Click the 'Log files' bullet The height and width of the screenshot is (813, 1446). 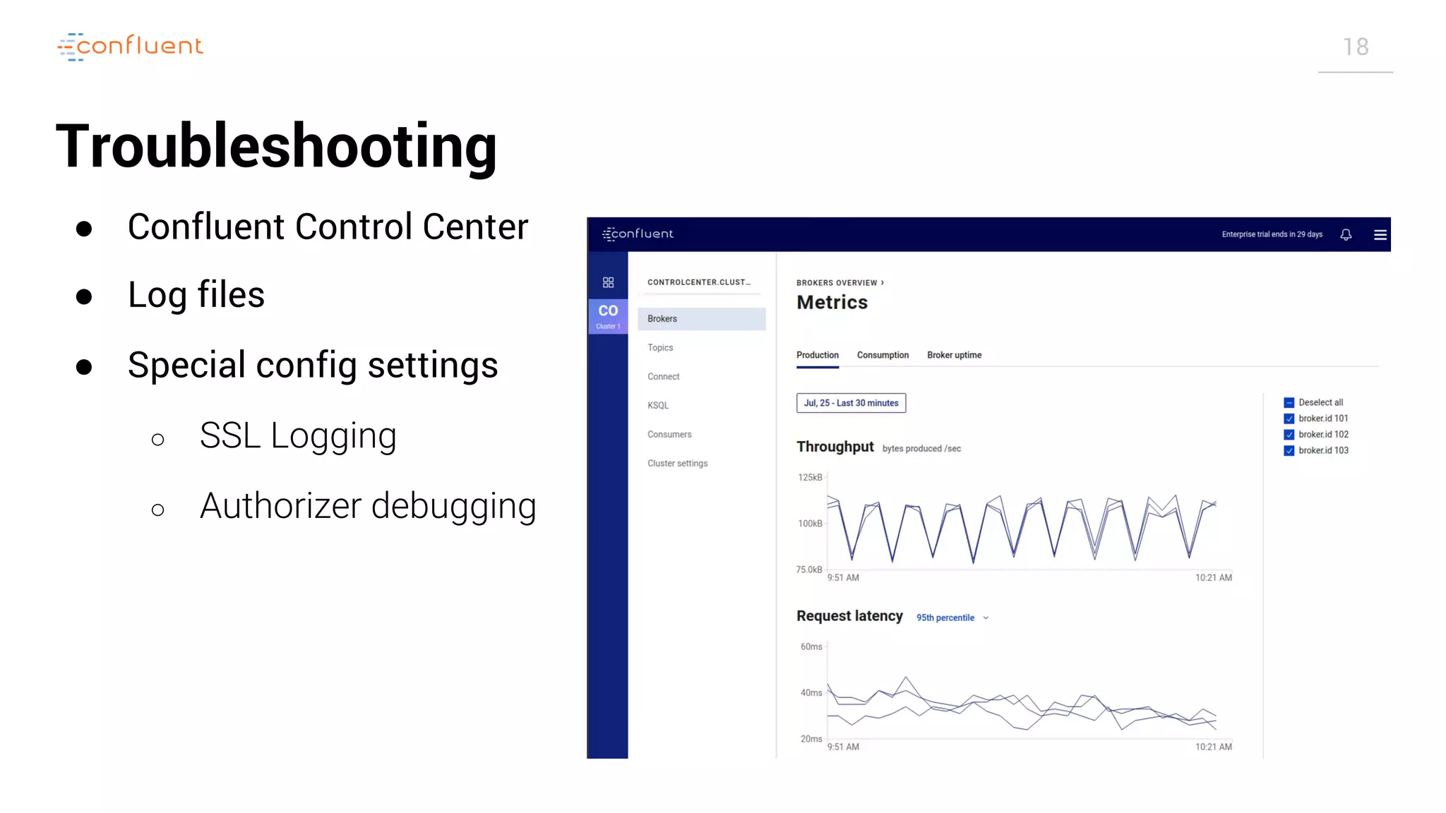click(196, 295)
